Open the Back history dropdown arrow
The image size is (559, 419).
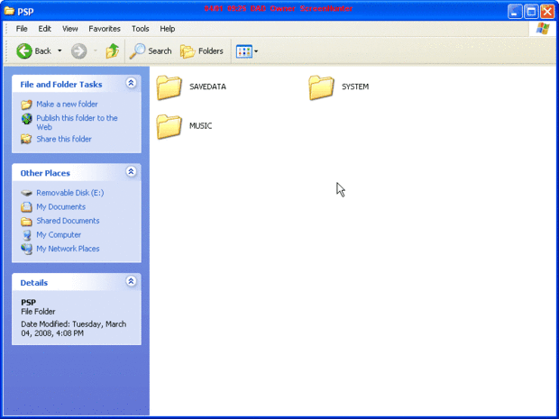point(60,51)
